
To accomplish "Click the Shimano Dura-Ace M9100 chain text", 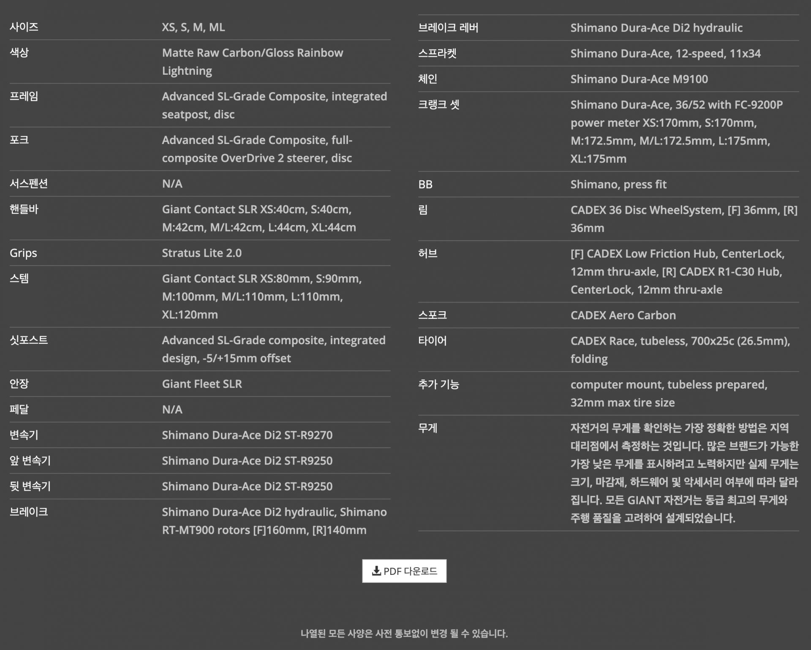I will tap(639, 79).
